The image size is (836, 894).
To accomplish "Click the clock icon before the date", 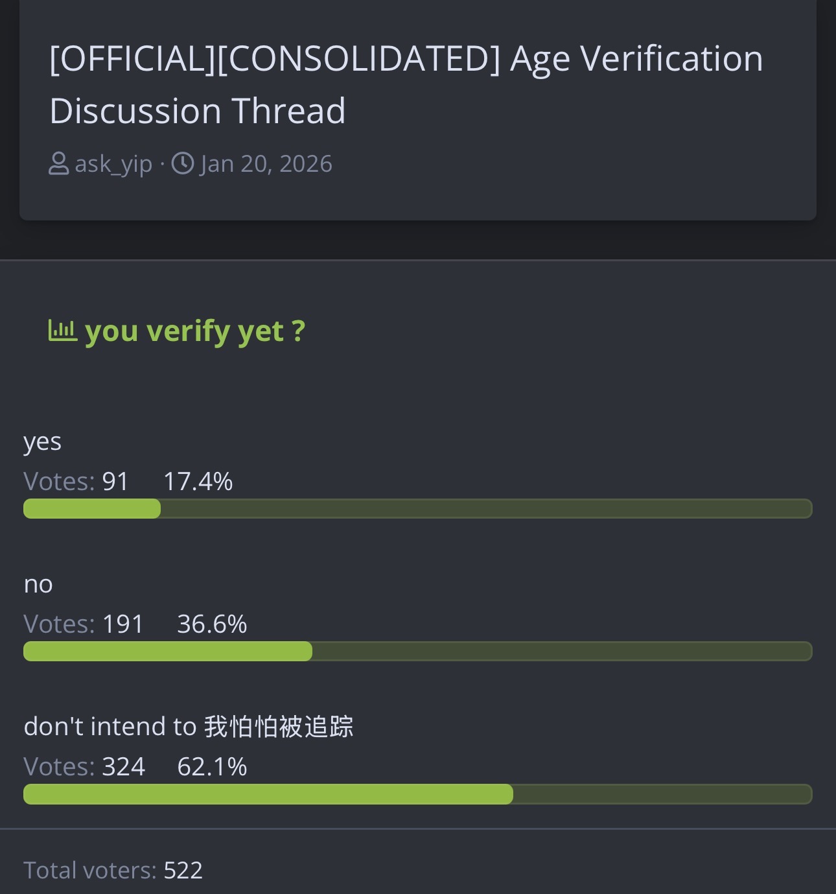I will pyautogui.click(x=183, y=164).
